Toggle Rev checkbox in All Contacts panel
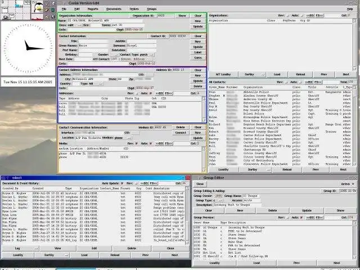 click(x=286, y=82)
